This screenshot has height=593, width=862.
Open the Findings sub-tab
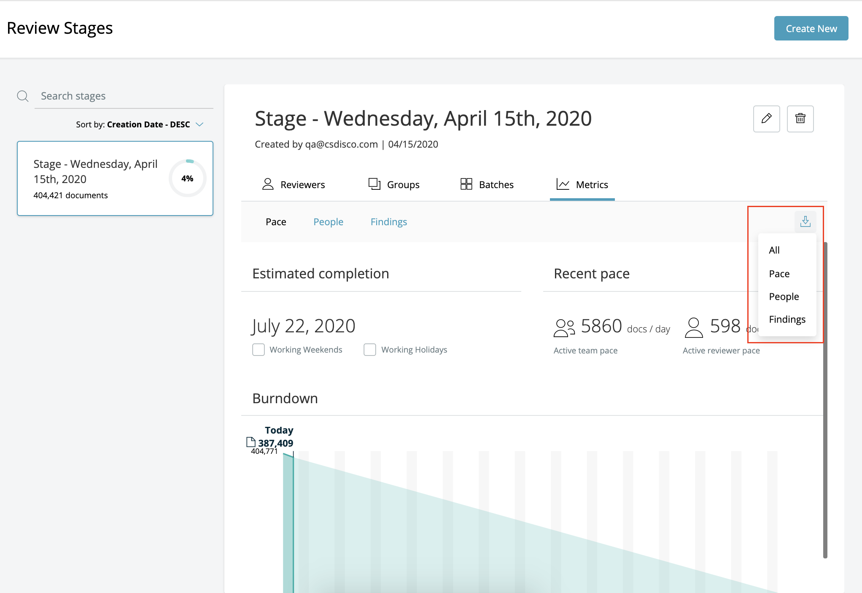(389, 222)
